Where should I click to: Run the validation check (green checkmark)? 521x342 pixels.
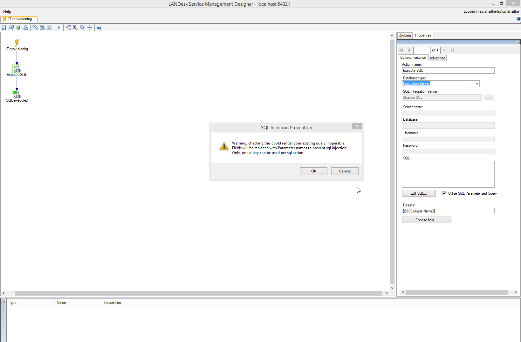click(18, 28)
